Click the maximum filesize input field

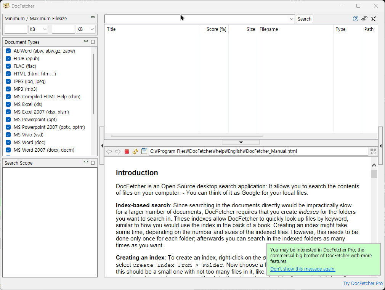click(x=63, y=29)
